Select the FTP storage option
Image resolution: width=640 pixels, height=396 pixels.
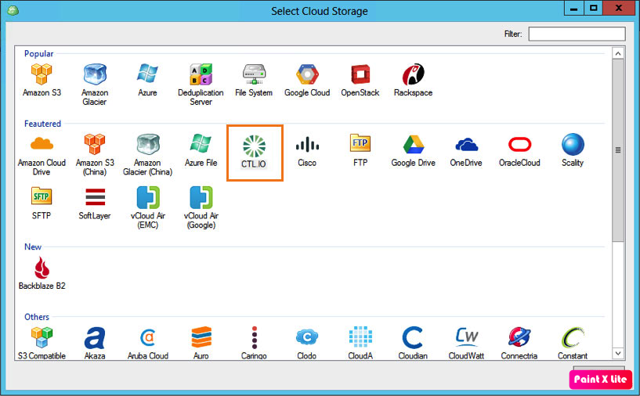click(360, 143)
